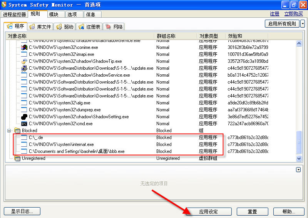Image resolution: width=308 pixels, height=218 pixels.
Task: Click the bbb.exe file icon
Action: (x=24, y=151)
